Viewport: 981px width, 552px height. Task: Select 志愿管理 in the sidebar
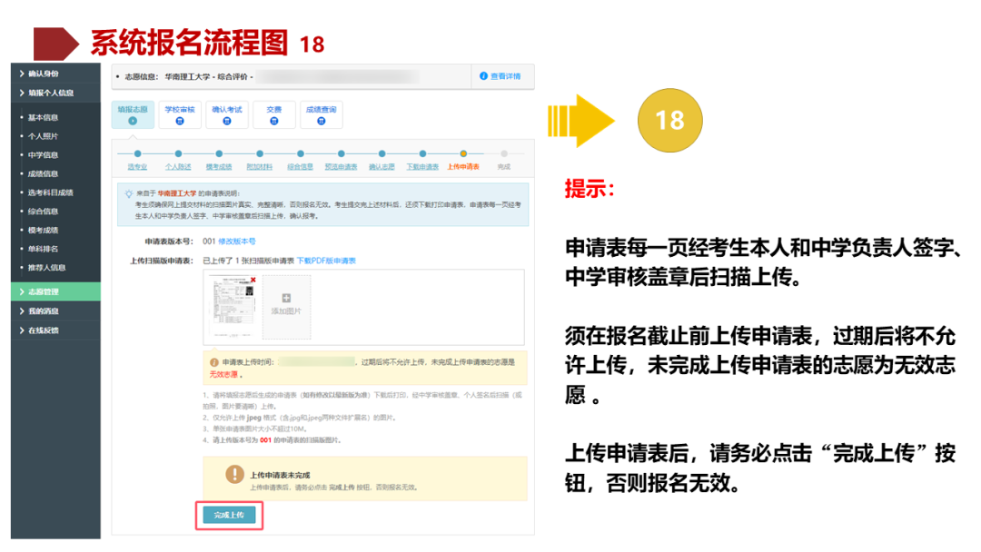coord(45,292)
